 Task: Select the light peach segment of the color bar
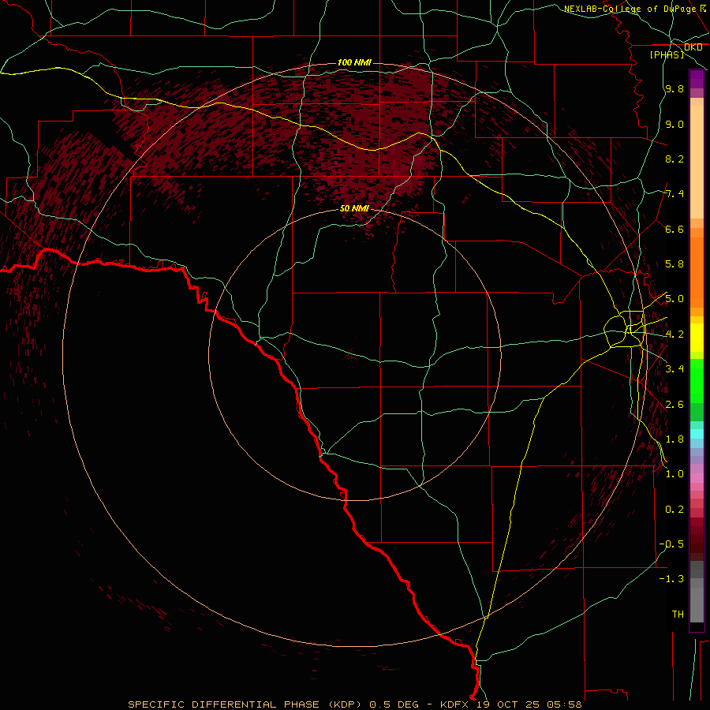[697, 162]
